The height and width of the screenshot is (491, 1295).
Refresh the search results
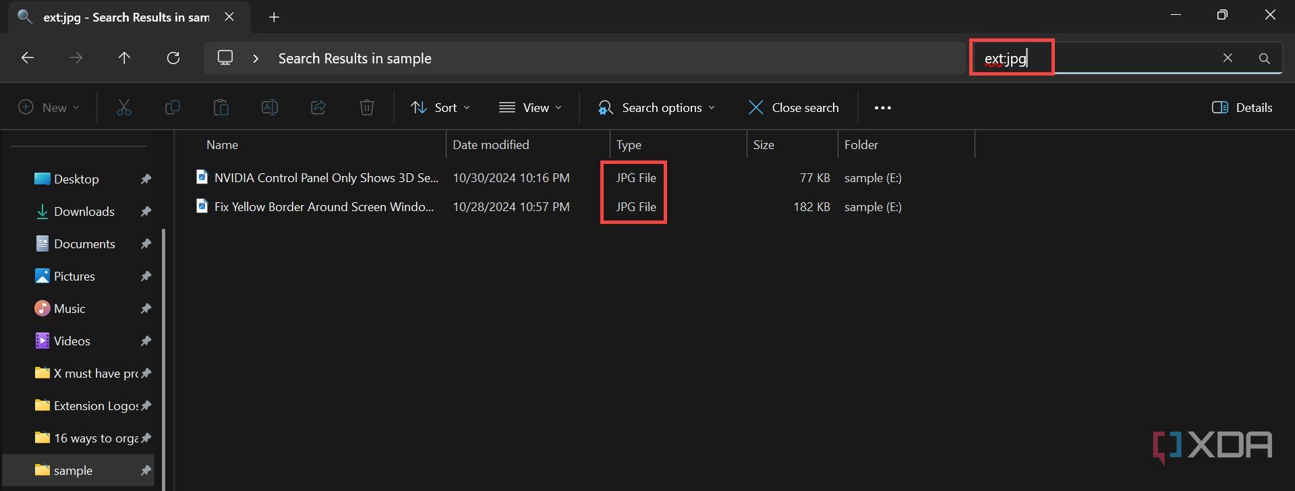[173, 58]
